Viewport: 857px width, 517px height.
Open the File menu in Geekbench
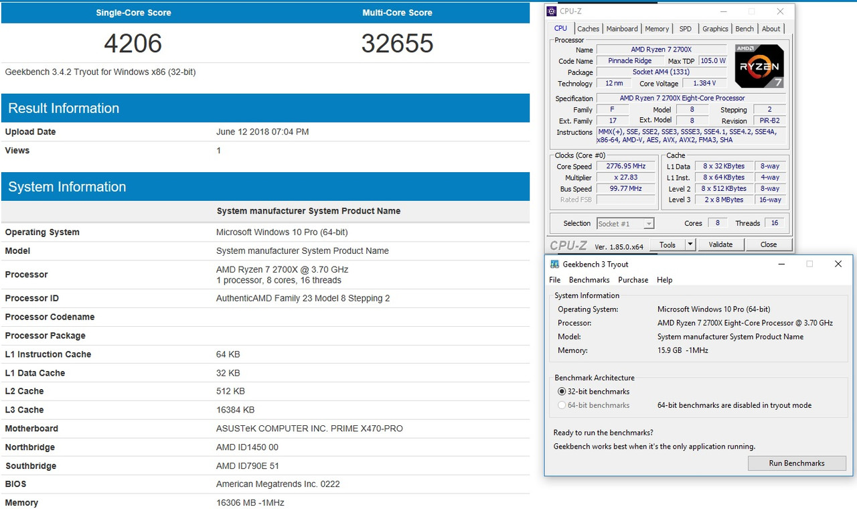[x=555, y=280]
